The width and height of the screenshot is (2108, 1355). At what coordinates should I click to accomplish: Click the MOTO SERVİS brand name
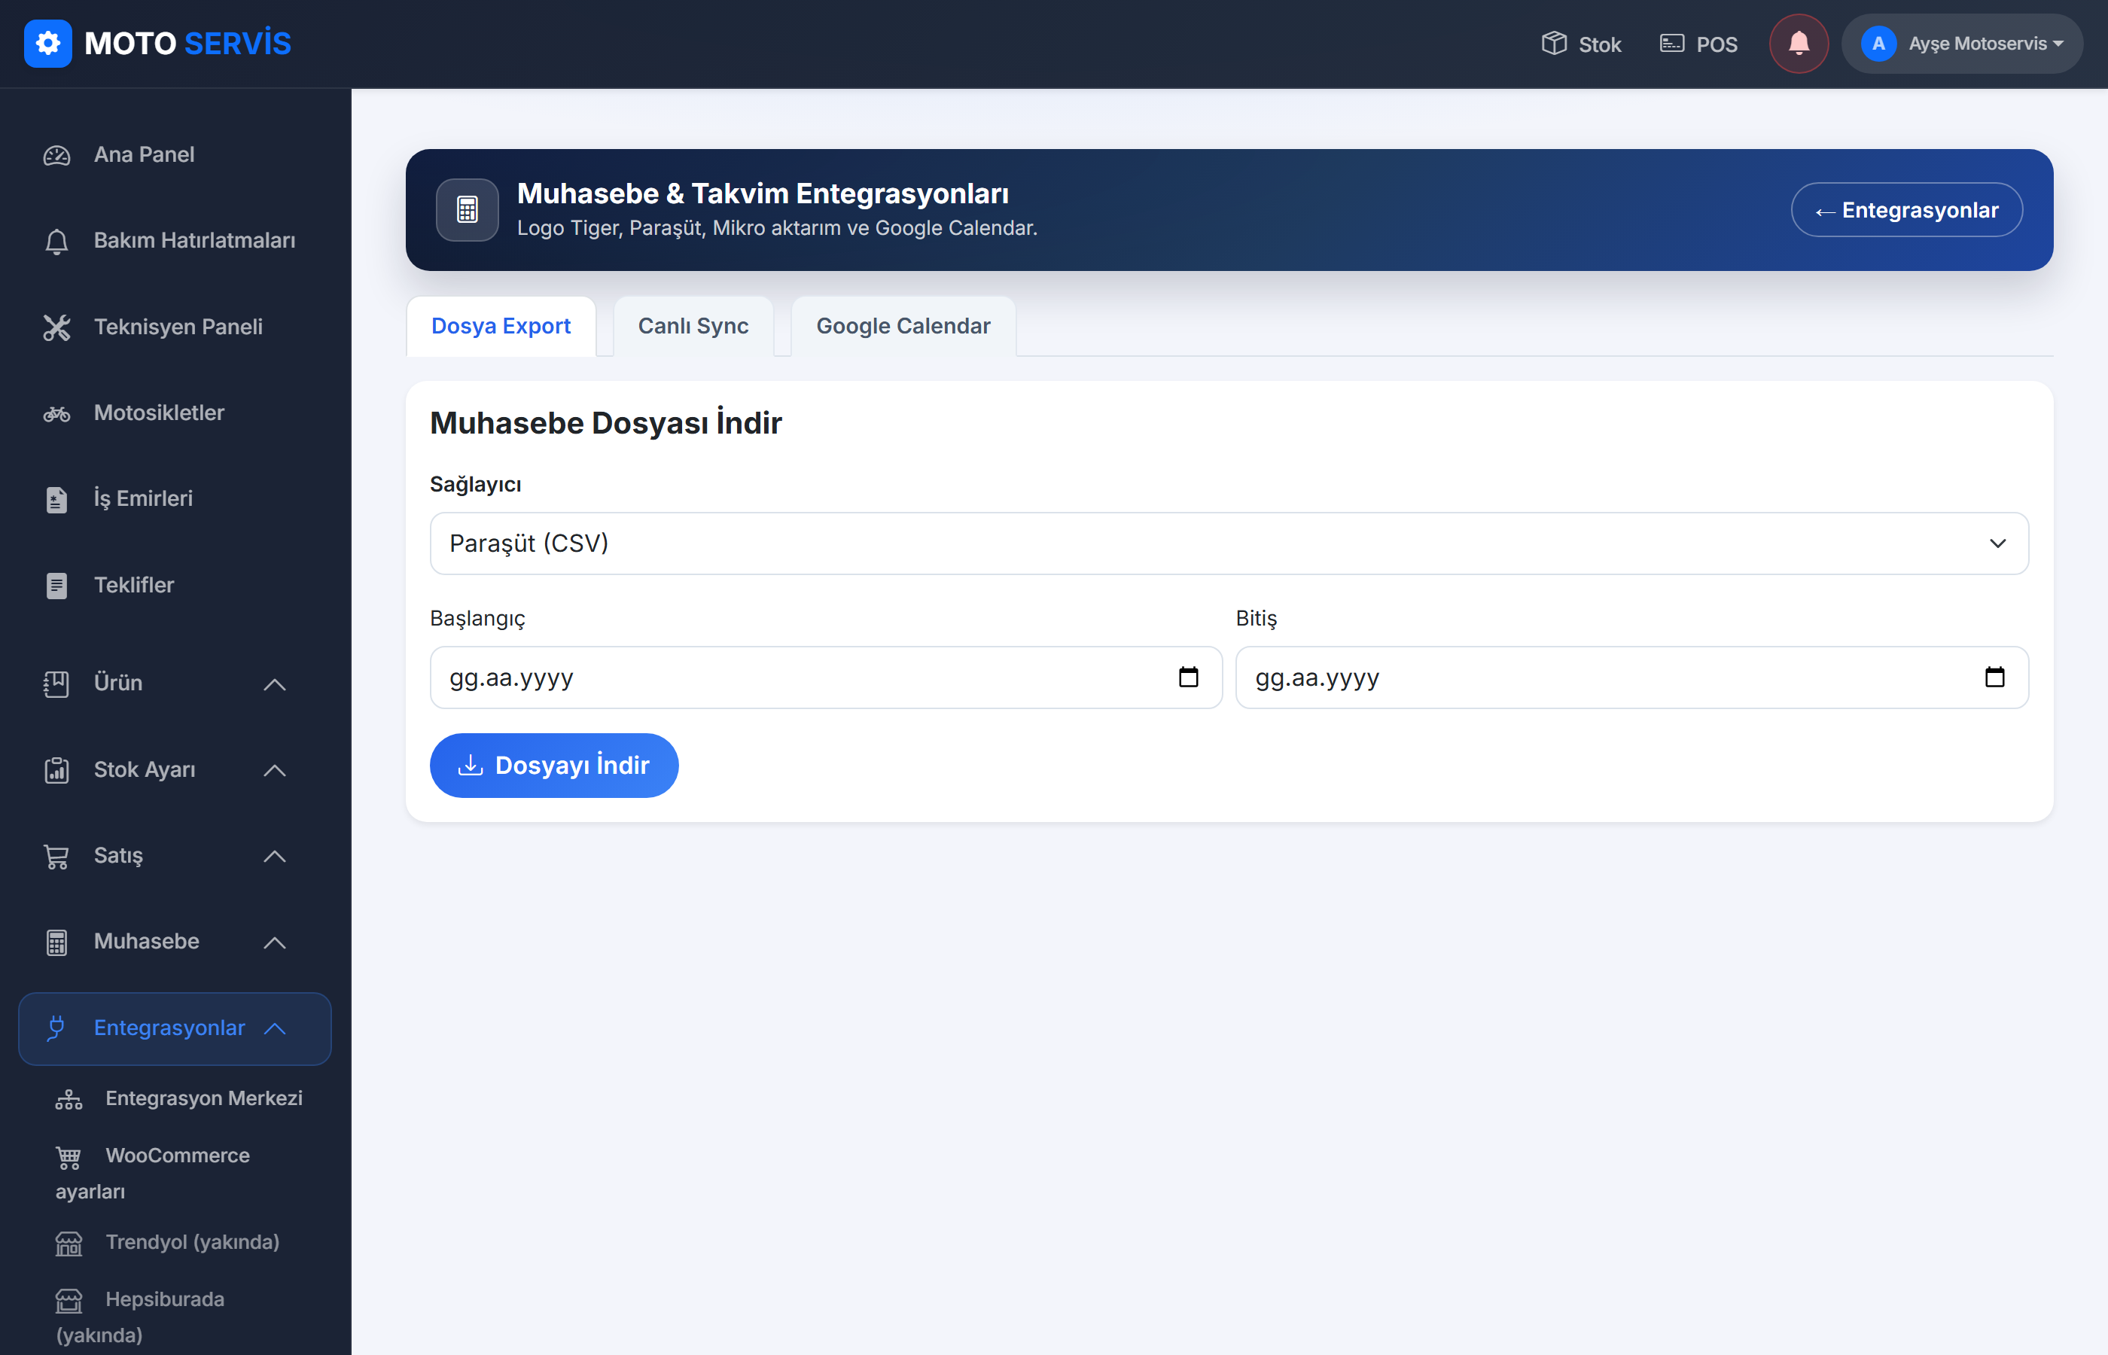(187, 43)
